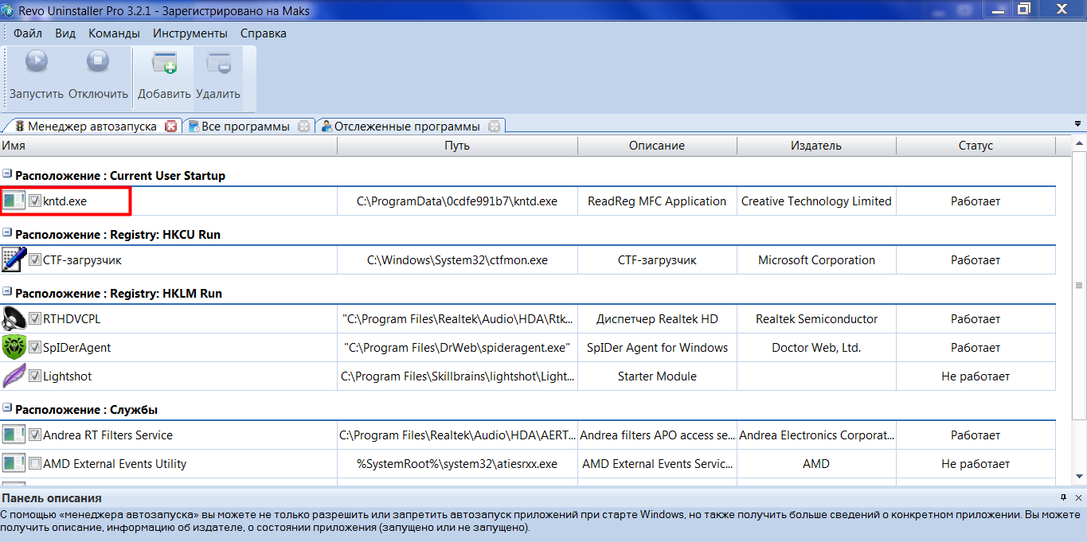
Task: Click the Запустить toolbar icon
Action: (37, 62)
